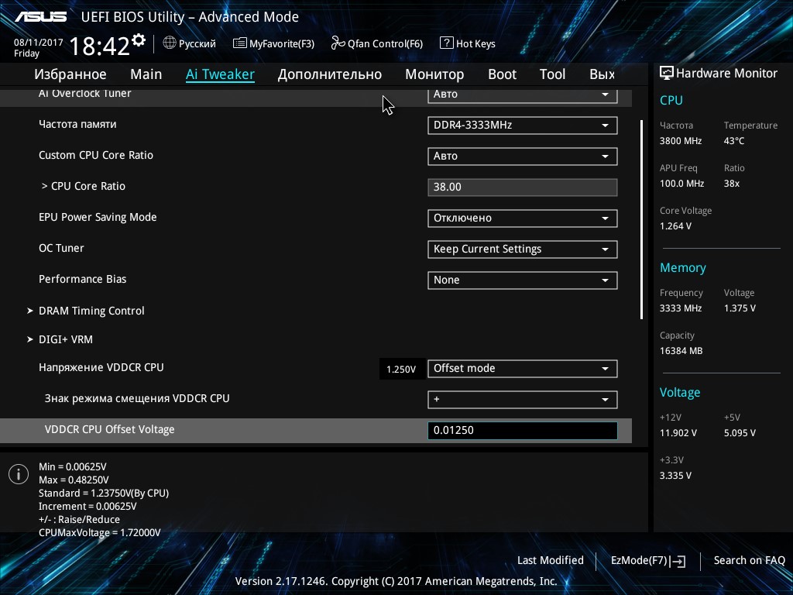793x595 pixels.
Task: Open the Дополнительно tab
Action: pyautogui.click(x=330, y=74)
